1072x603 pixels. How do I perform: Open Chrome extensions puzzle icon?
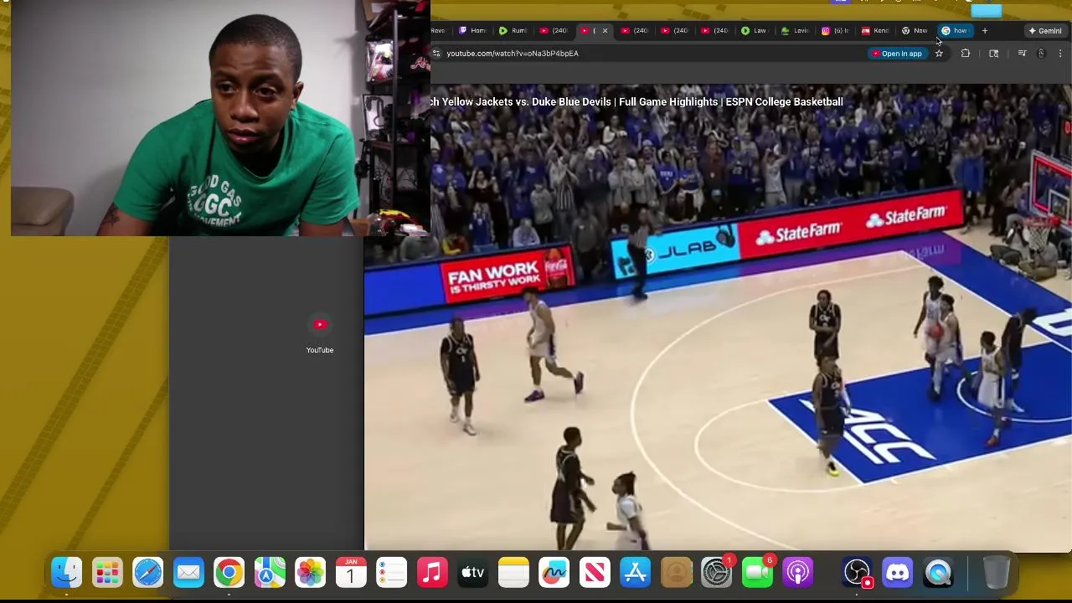[x=966, y=54]
